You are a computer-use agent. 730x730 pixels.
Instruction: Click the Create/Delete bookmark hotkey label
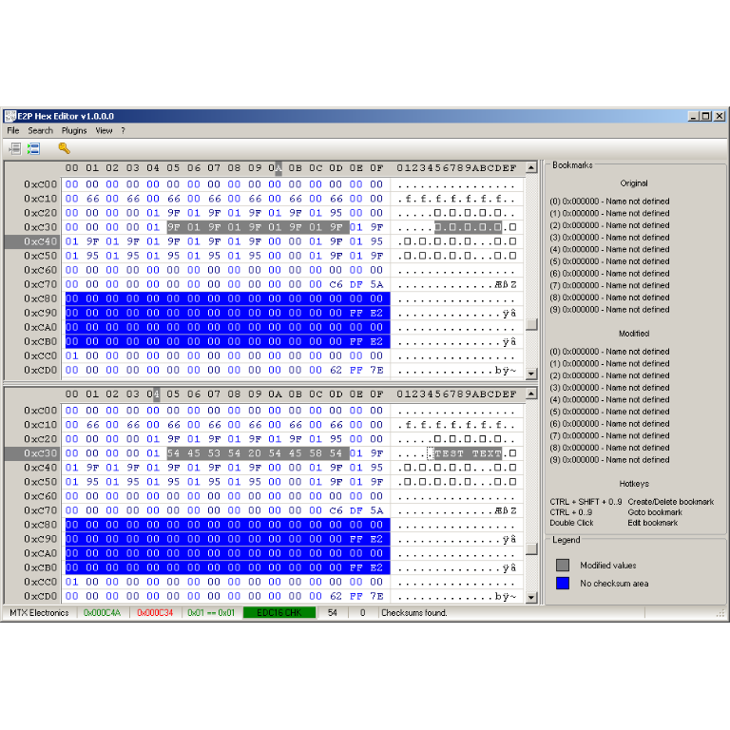[x=670, y=502]
